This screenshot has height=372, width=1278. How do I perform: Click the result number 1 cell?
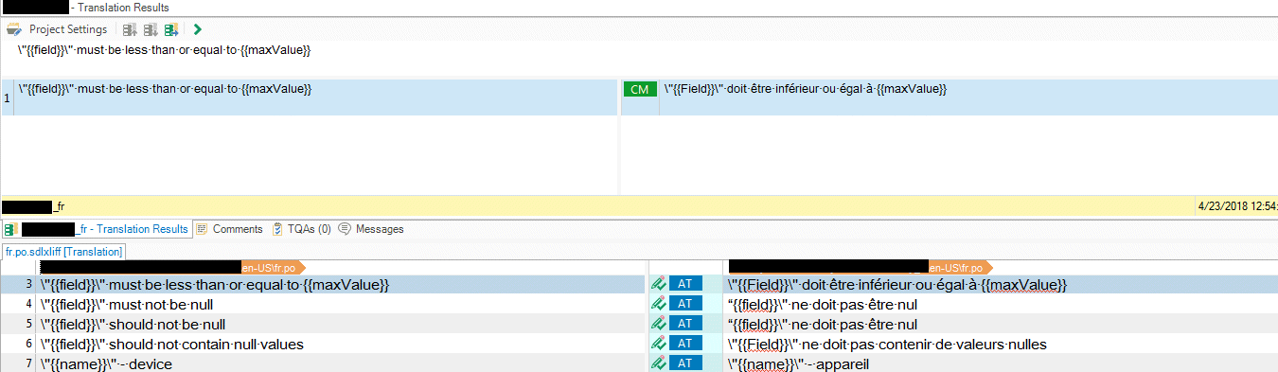click(x=8, y=97)
